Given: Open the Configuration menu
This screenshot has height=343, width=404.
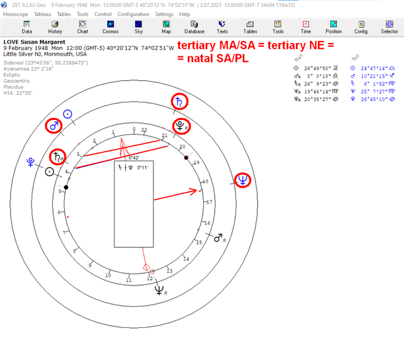Looking at the screenshot, I should (x=133, y=14).
